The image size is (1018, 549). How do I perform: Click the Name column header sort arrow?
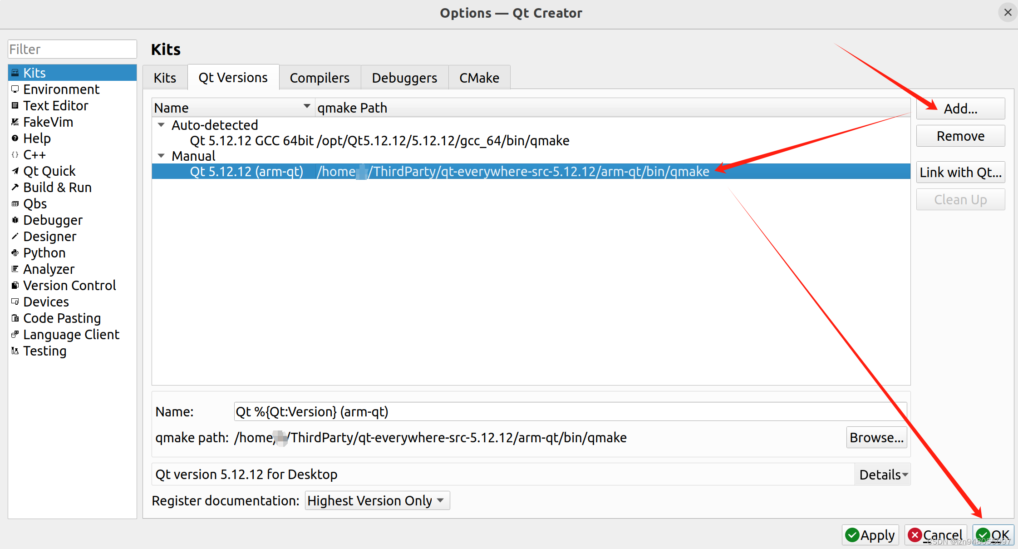point(307,107)
